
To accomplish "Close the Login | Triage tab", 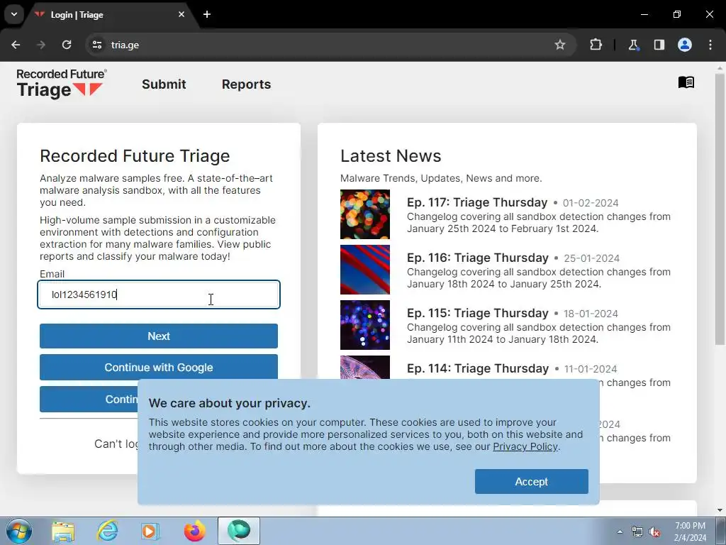I will [181, 14].
